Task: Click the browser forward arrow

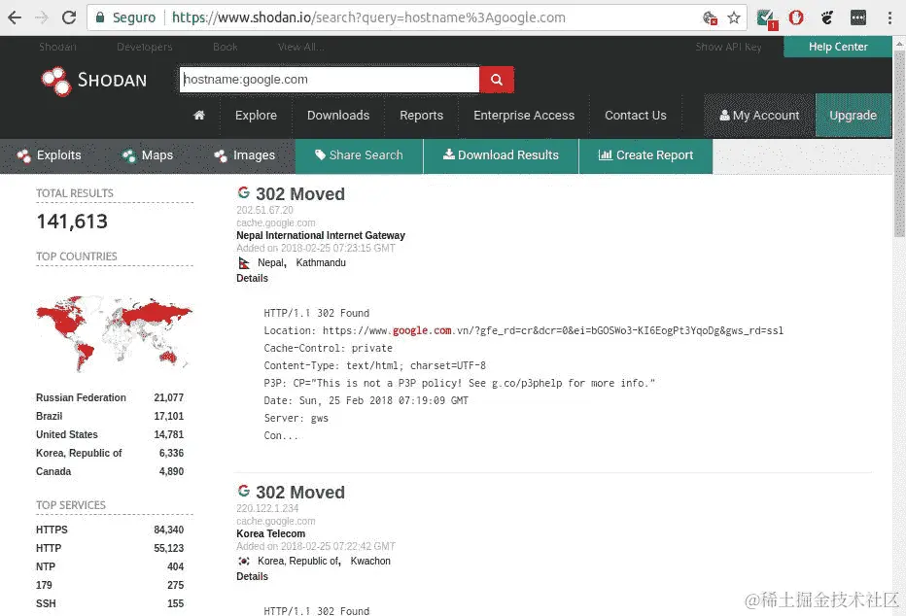Action: click(x=42, y=17)
